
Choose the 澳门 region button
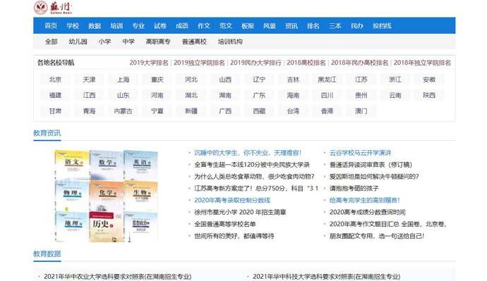click(361, 111)
